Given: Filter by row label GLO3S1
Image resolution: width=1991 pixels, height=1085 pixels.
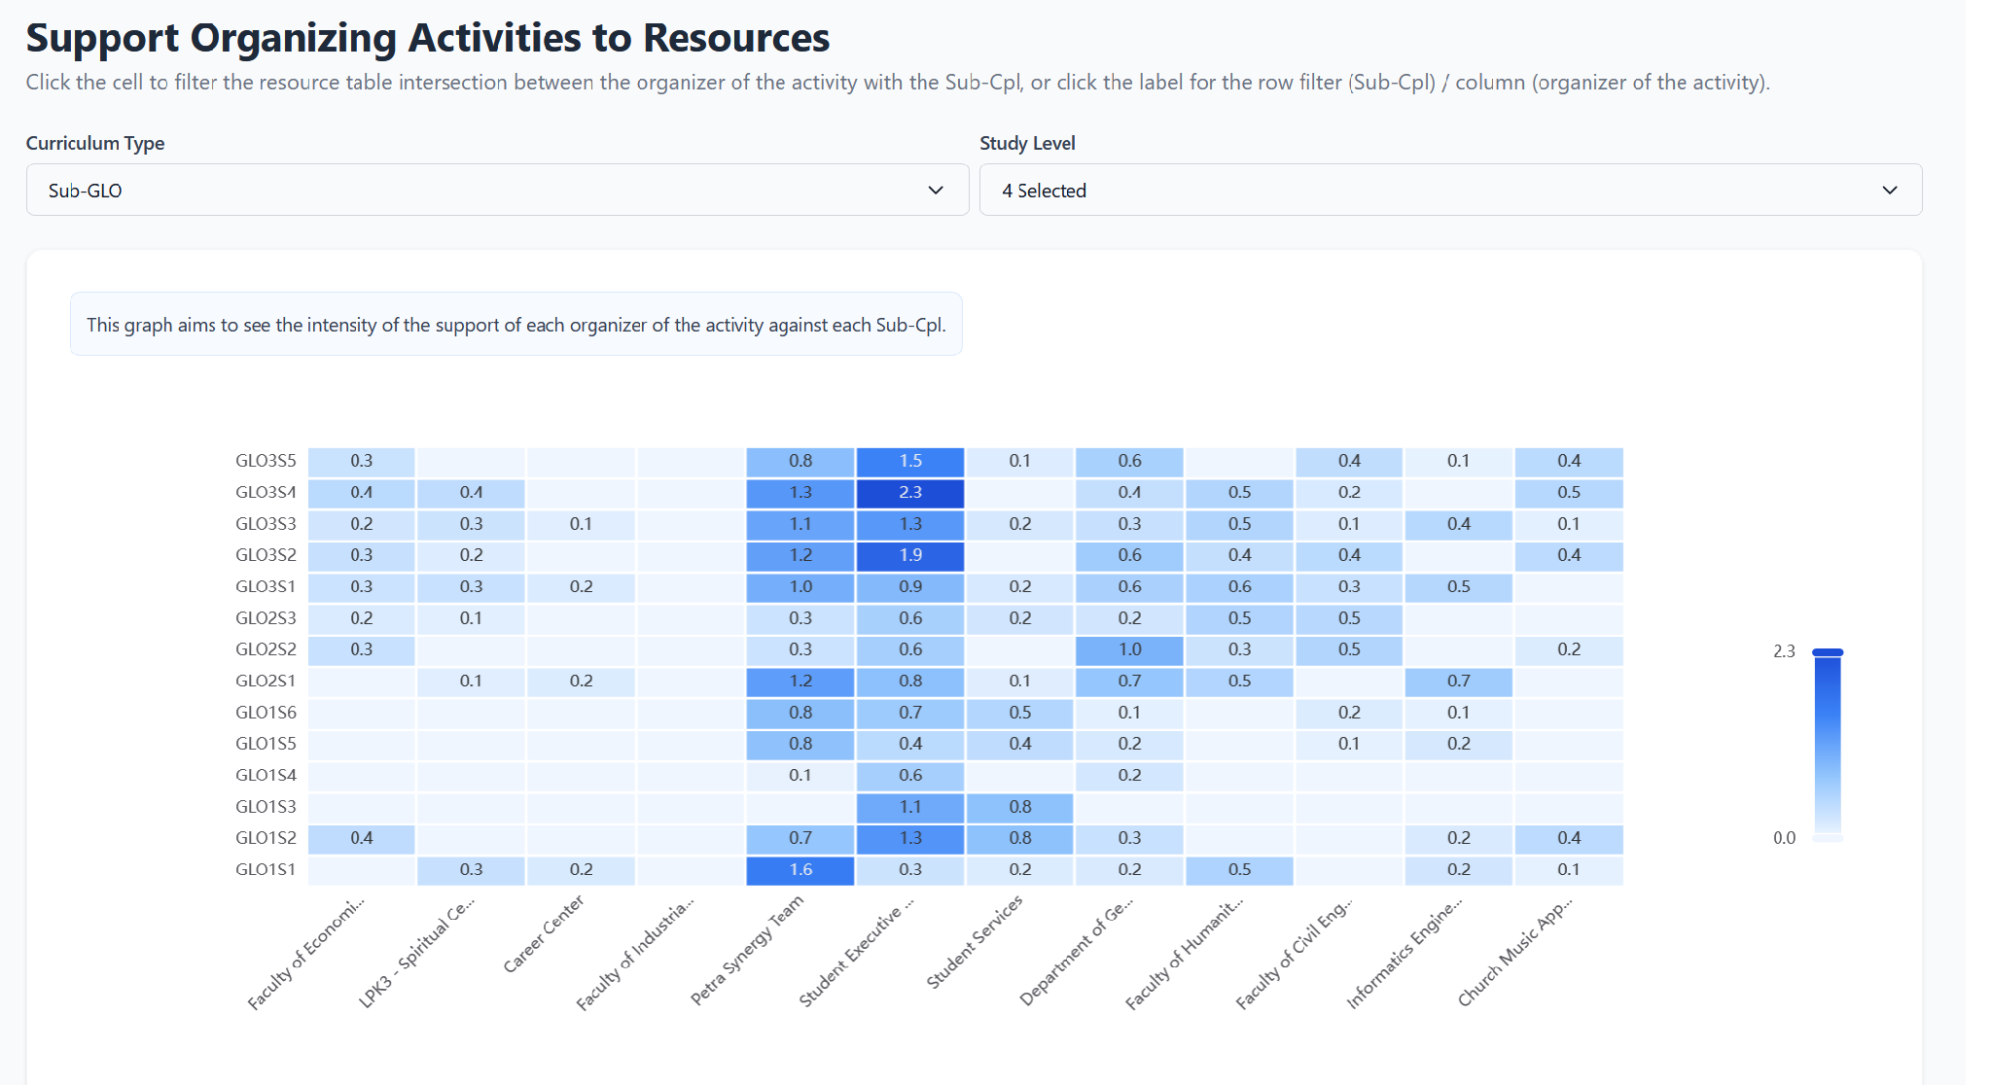Looking at the screenshot, I should tap(266, 586).
